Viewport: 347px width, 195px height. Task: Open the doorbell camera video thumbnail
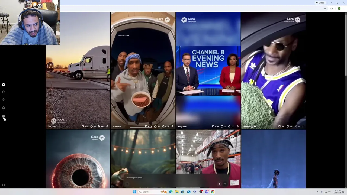click(x=143, y=70)
